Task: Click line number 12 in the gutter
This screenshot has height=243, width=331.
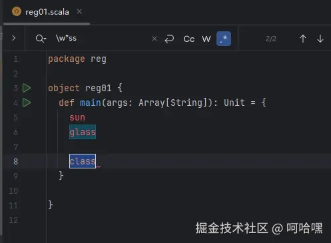Action: (x=13, y=220)
